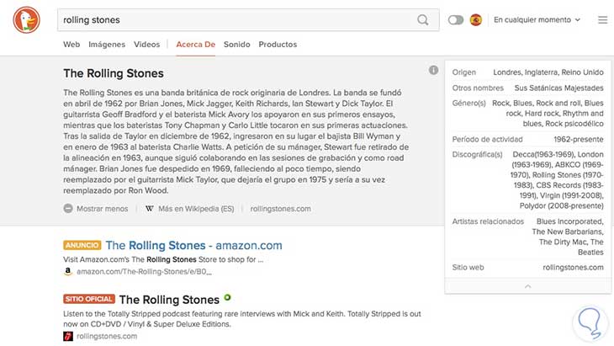Open The Rolling Stones amazon.com ad result
The width and height of the screenshot is (614, 346).
coord(193,245)
